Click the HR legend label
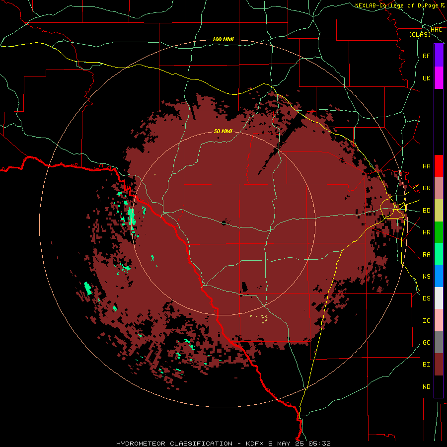Viewport: 447px width, 447px height. (x=426, y=232)
